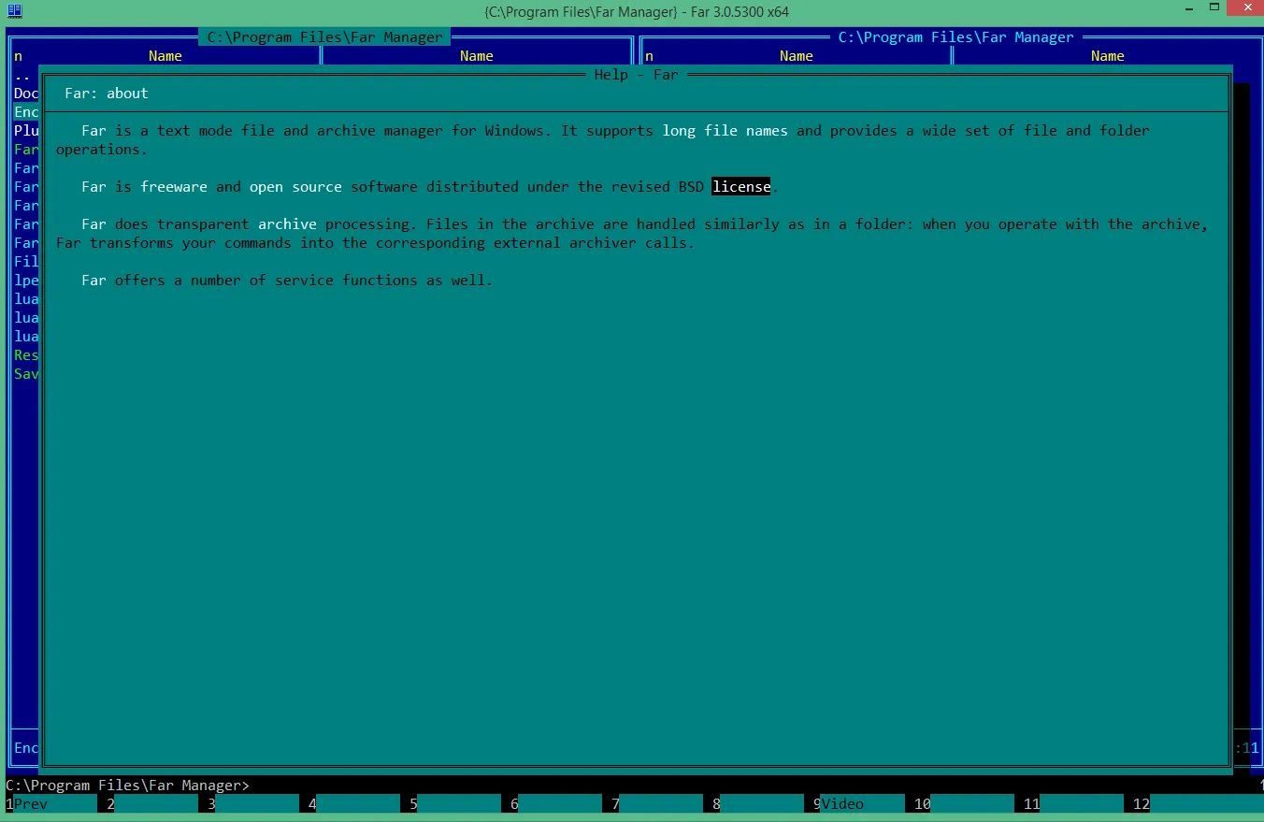The height and width of the screenshot is (822, 1264).
Task: Open the 'freeware' help topic link
Action: pos(174,187)
